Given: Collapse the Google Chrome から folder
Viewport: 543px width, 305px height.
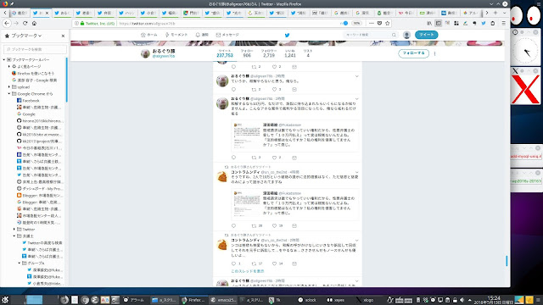Looking at the screenshot, I should coord(9,94).
